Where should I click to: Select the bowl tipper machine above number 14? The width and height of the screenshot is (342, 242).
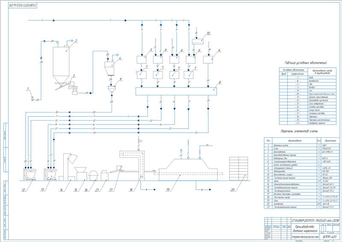pos(69,167)
